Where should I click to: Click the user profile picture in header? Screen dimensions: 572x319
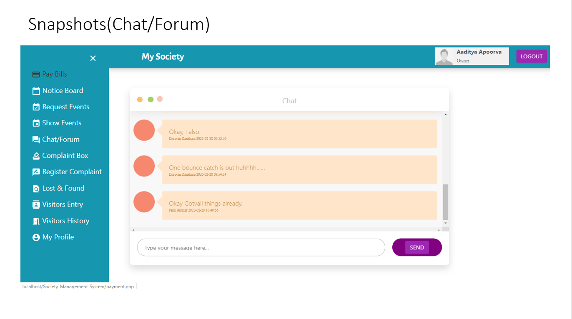[444, 57]
